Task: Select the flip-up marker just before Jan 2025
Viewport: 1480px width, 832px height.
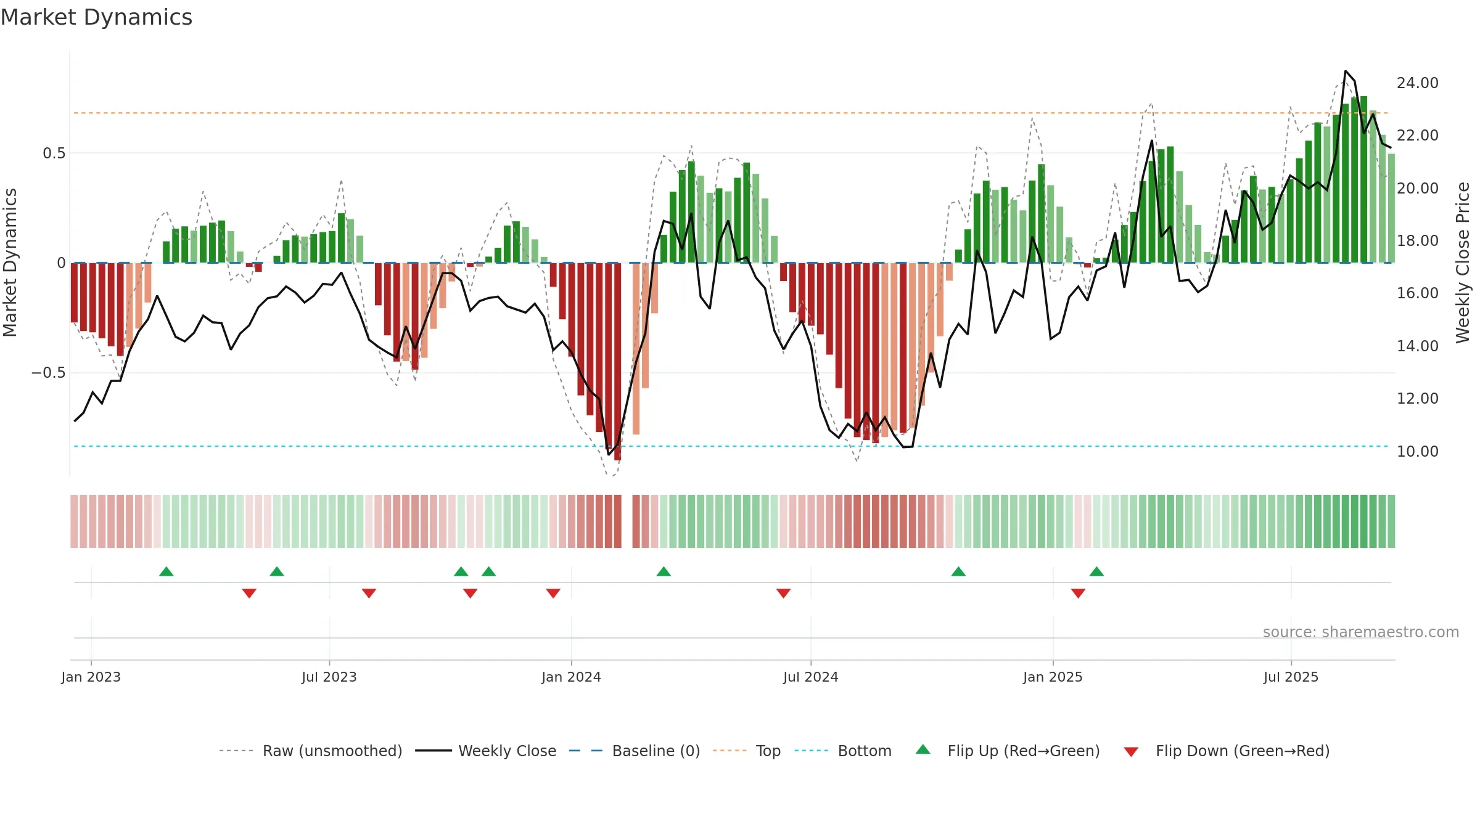Action: click(958, 571)
